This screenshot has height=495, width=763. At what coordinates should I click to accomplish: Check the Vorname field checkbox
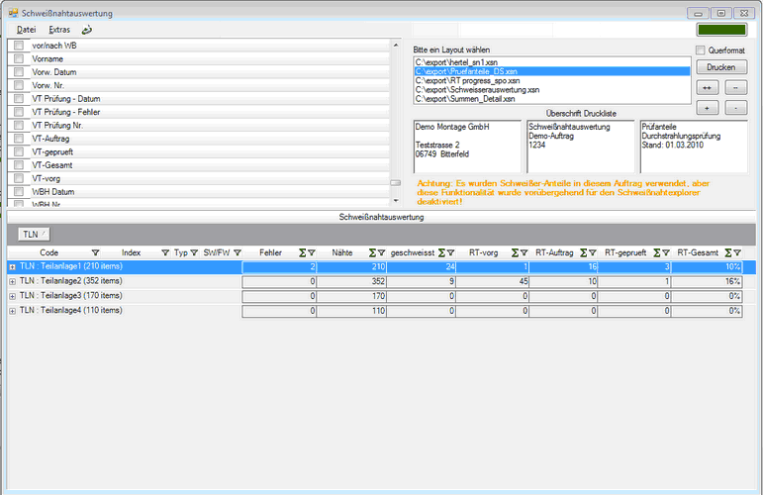(19, 58)
